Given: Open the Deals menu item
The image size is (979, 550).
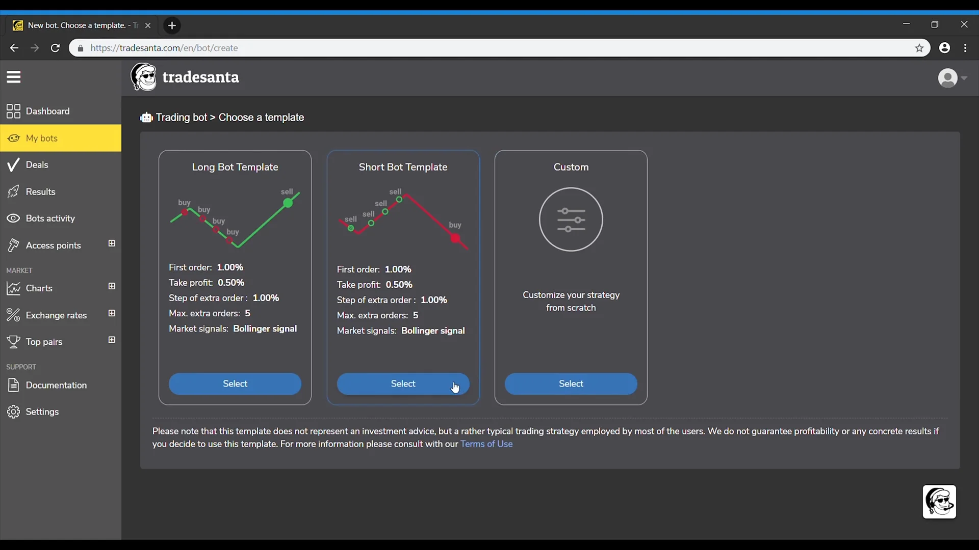Looking at the screenshot, I should click(x=37, y=164).
